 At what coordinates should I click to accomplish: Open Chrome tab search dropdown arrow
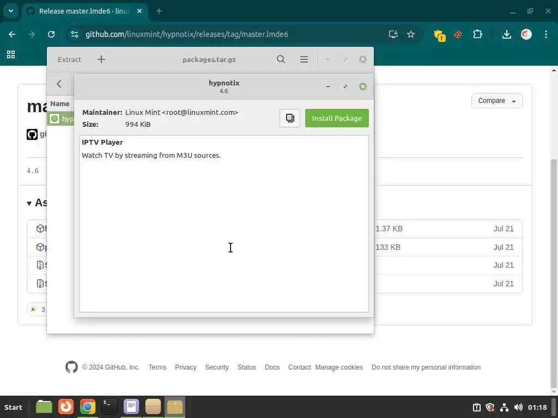click(x=11, y=11)
